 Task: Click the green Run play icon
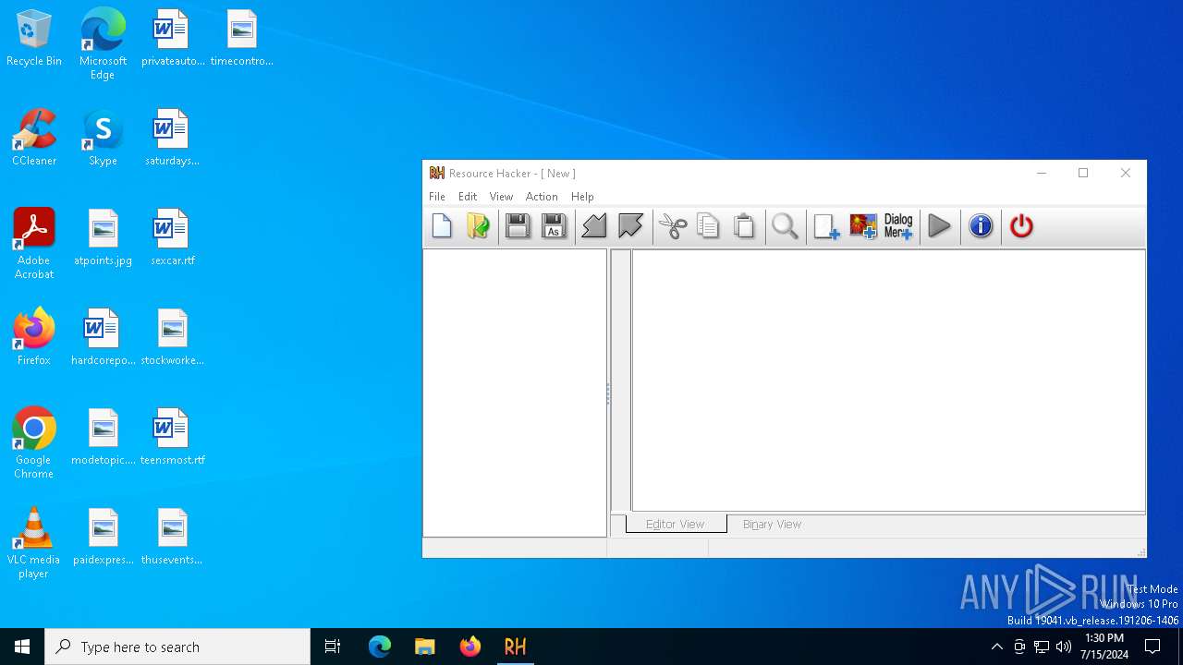click(939, 226)
